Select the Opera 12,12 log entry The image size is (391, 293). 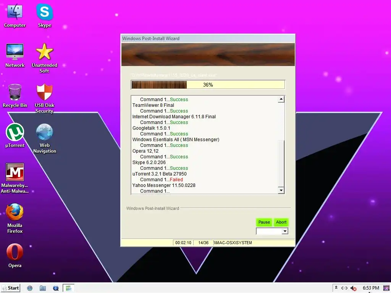tap(145, 151)
